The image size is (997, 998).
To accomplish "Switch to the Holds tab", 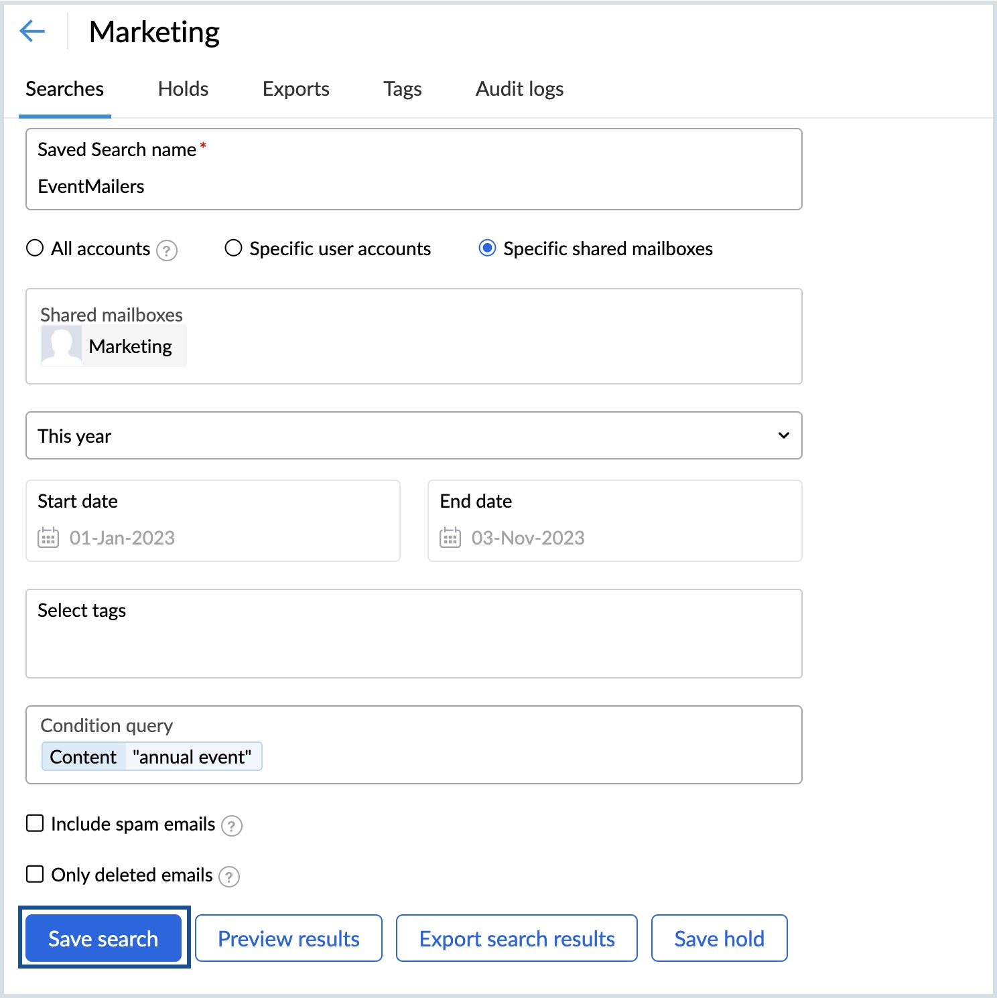I will [183, 89].
